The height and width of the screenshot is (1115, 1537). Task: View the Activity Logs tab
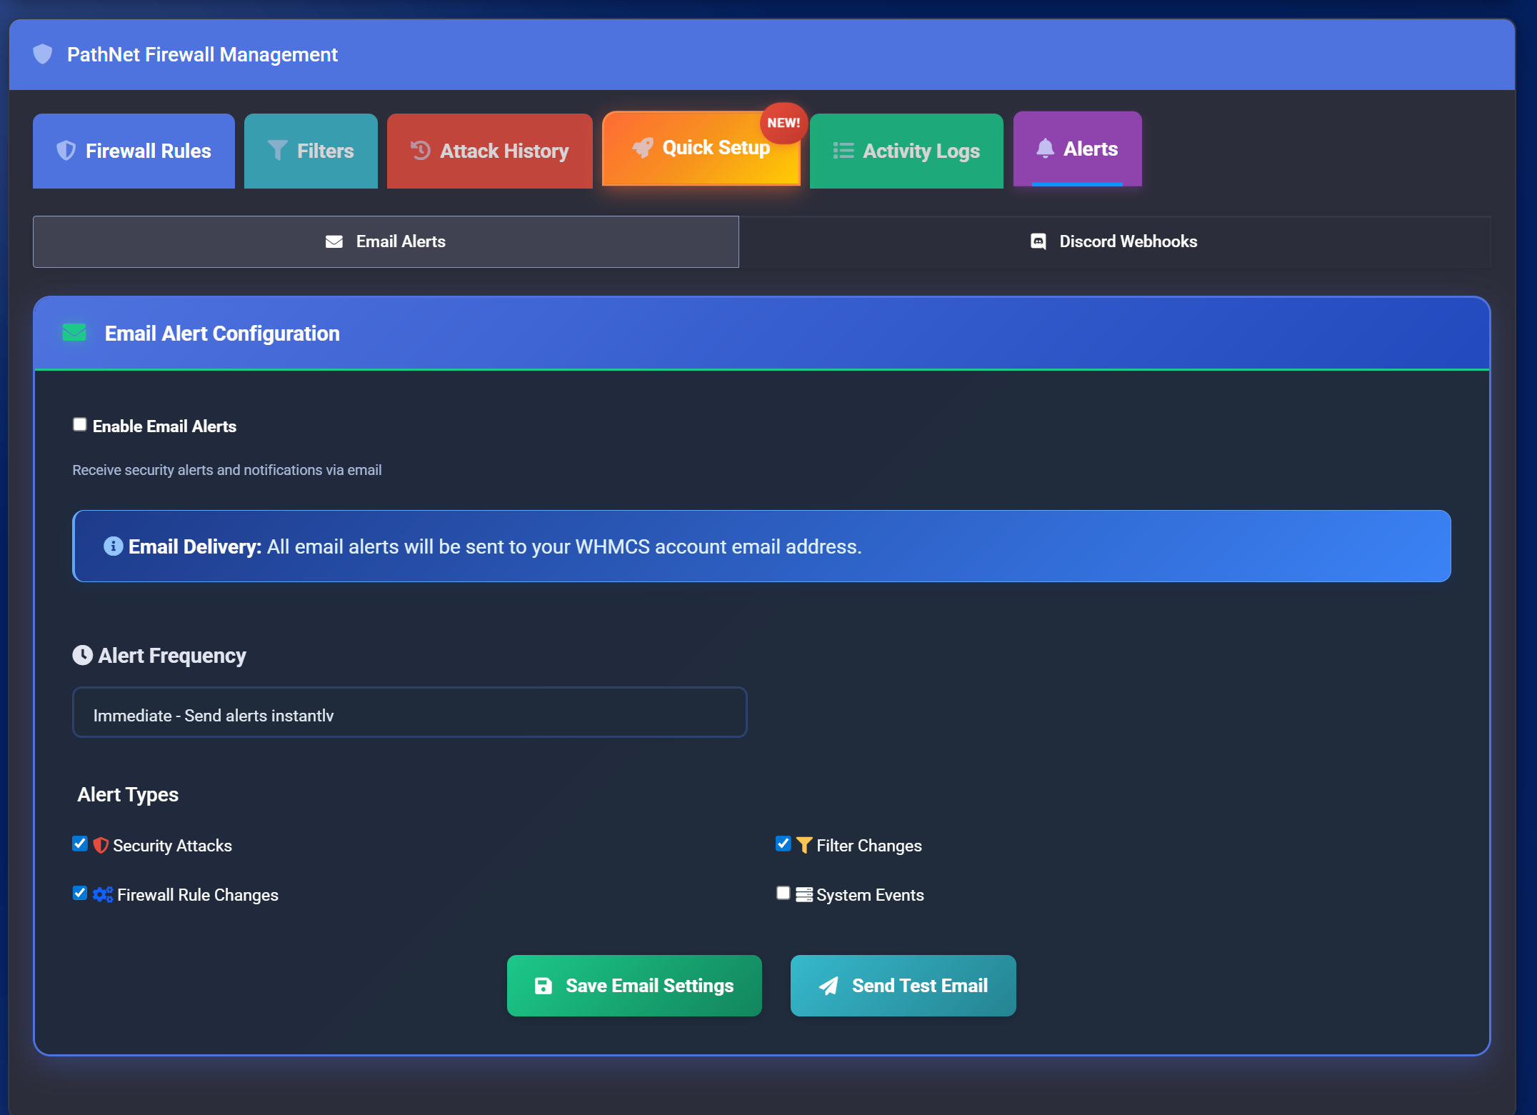click(906, 151)
